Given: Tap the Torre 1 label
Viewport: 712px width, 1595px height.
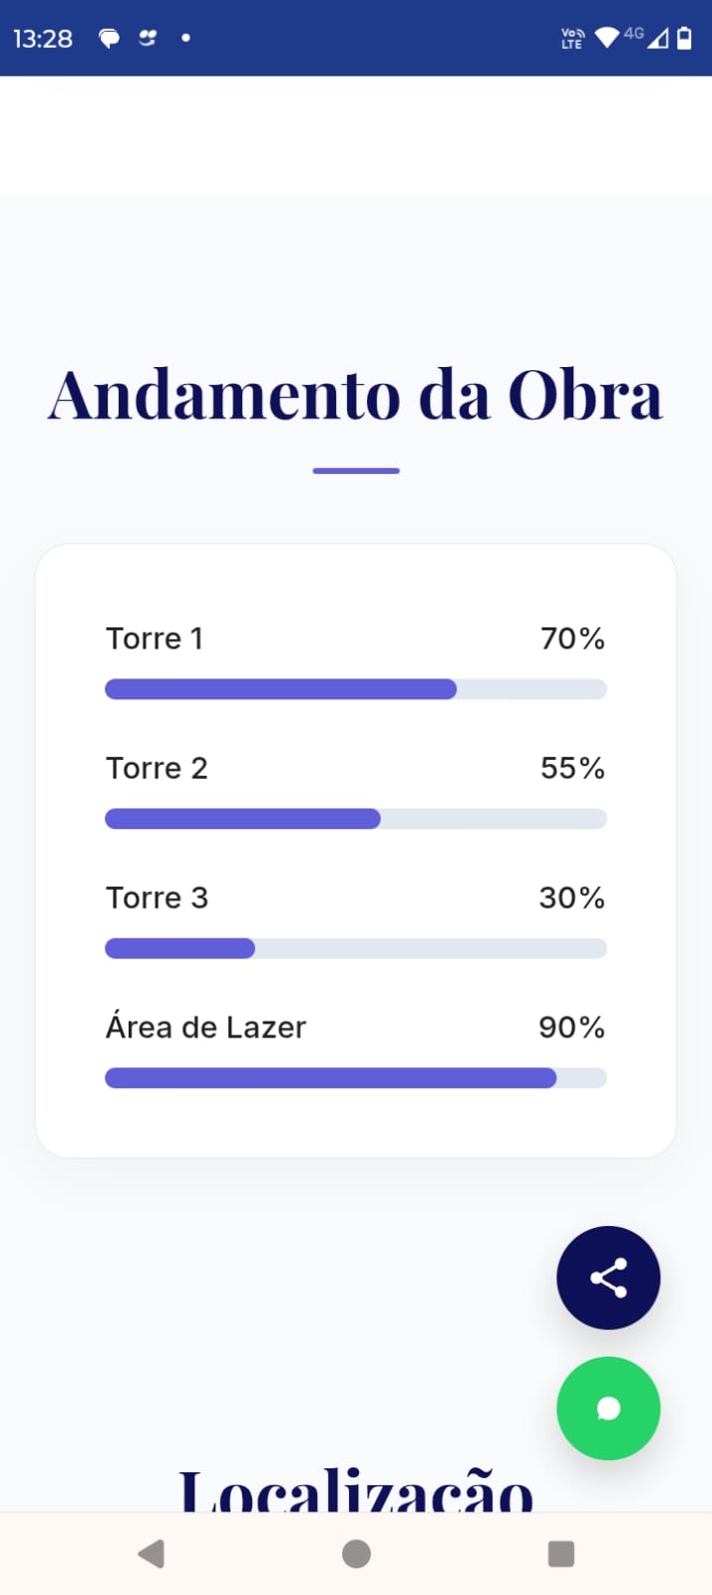Looking at the screenshot, I should coord(155,638).
